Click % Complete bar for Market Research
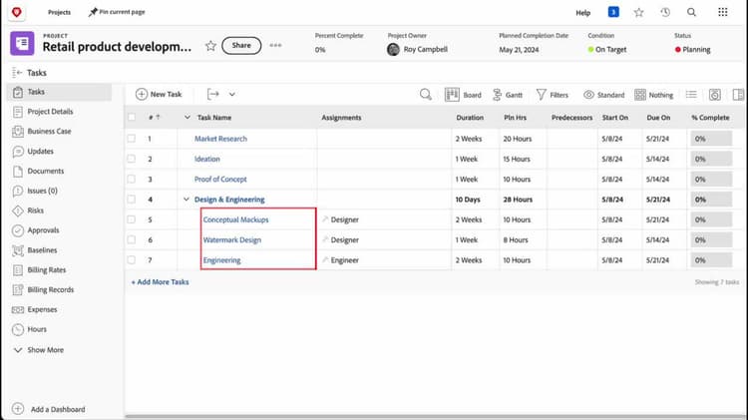This screenshot has height=420, width=748. [711, 139]
